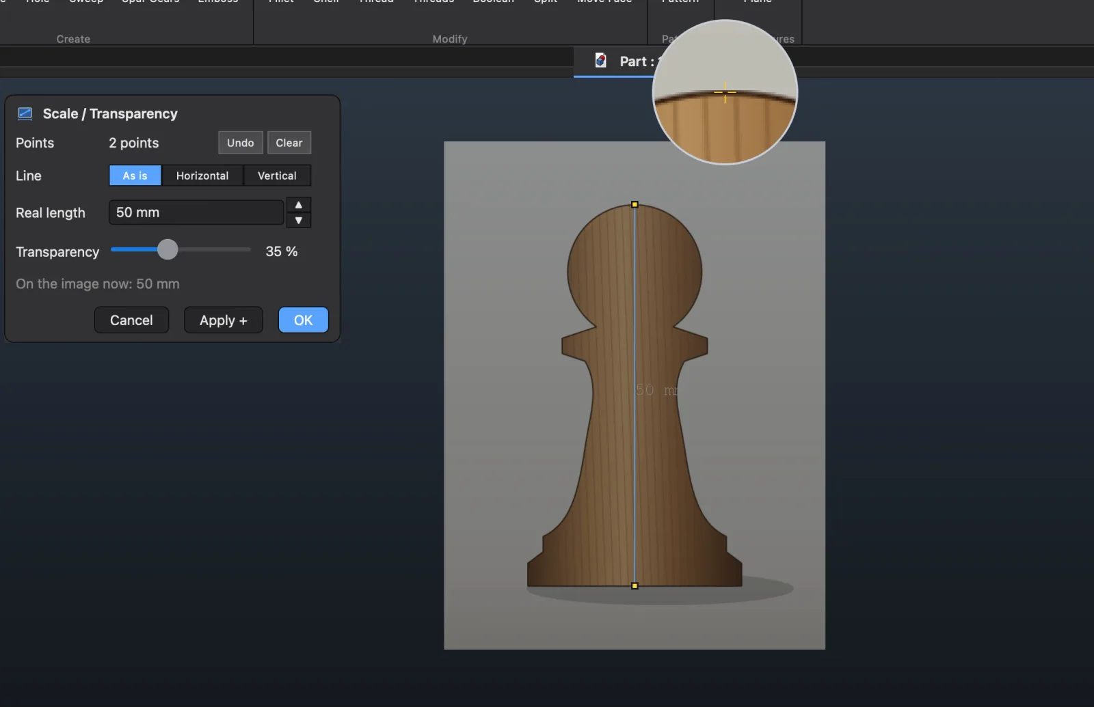Click "On the image now: 50 mm" text
This screenshot has width=1094, height=707.
click(98, 284)
